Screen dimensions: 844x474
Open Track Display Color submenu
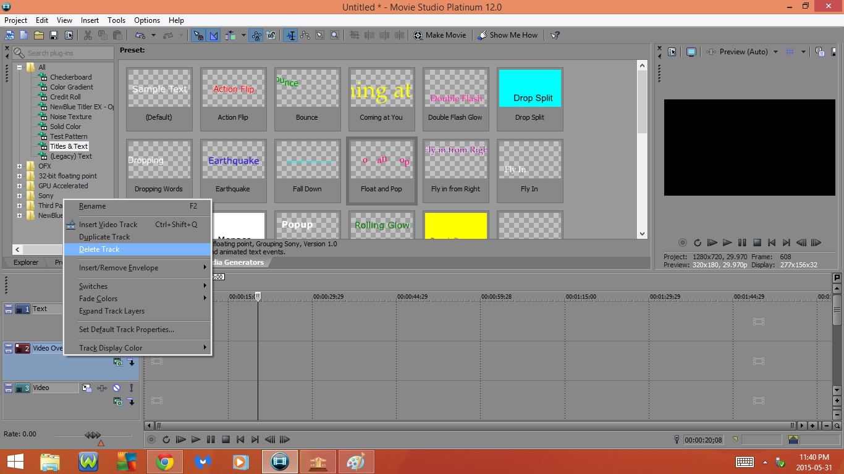(x=137, y=348)
